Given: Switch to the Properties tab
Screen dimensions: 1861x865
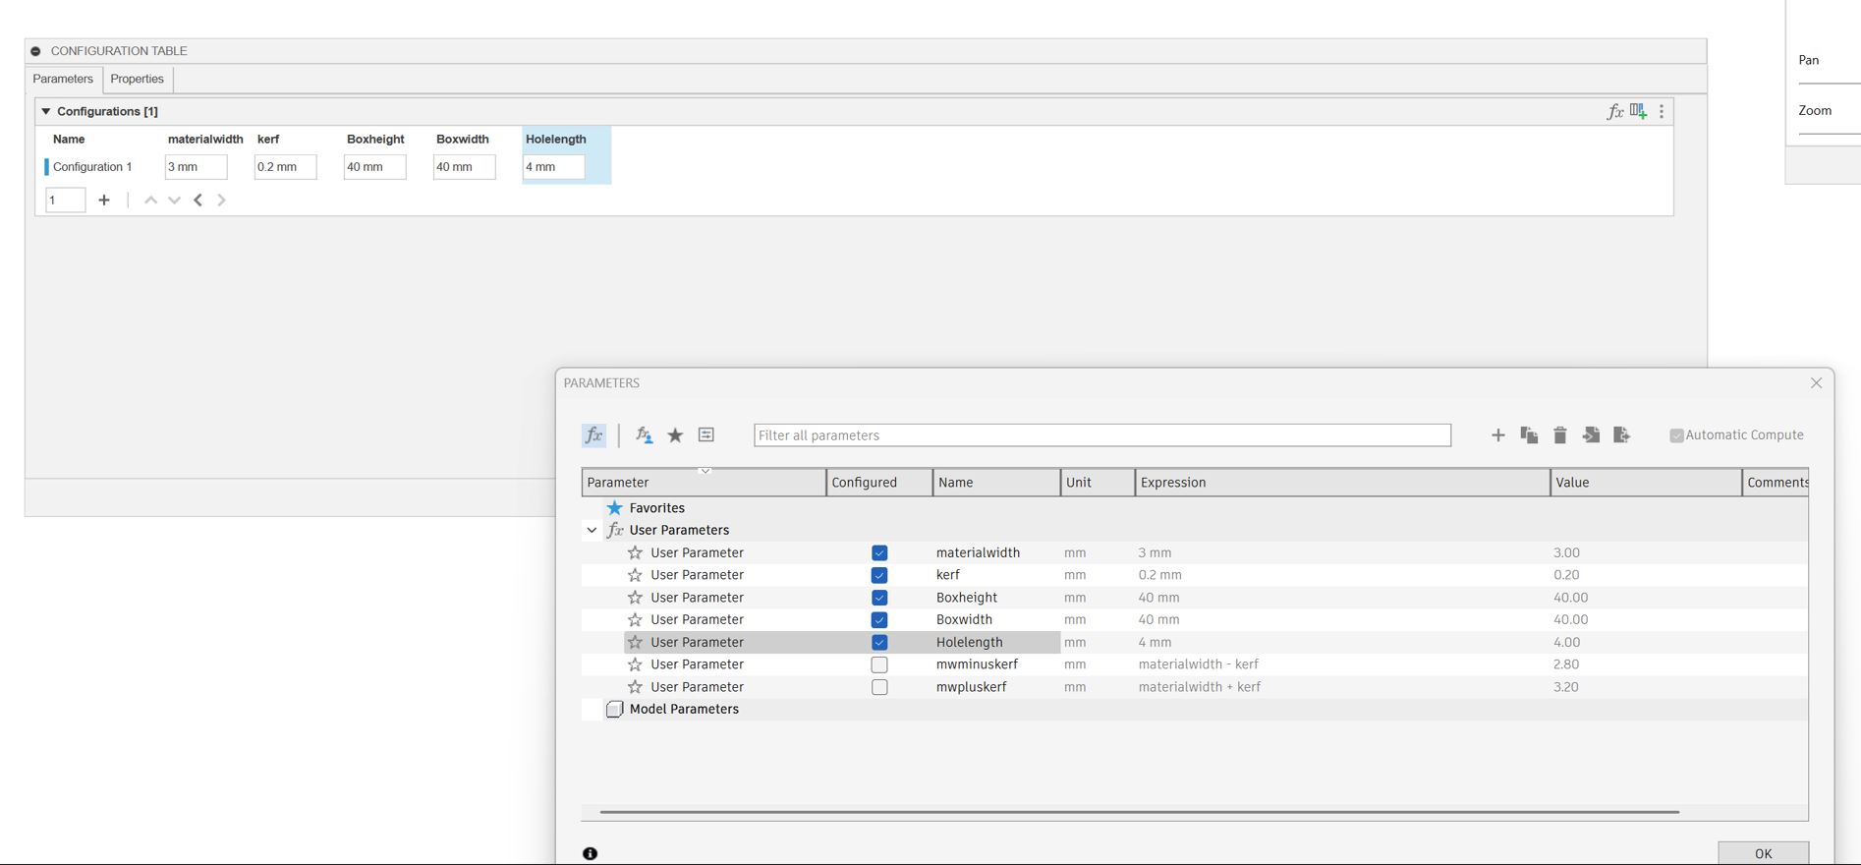Looking at the screenshot, I should [x=137, y=79].
